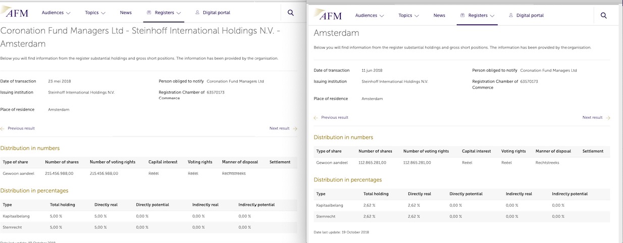
Task: Click left arrow beside Previous result, right window
Action: pos(316,118)
